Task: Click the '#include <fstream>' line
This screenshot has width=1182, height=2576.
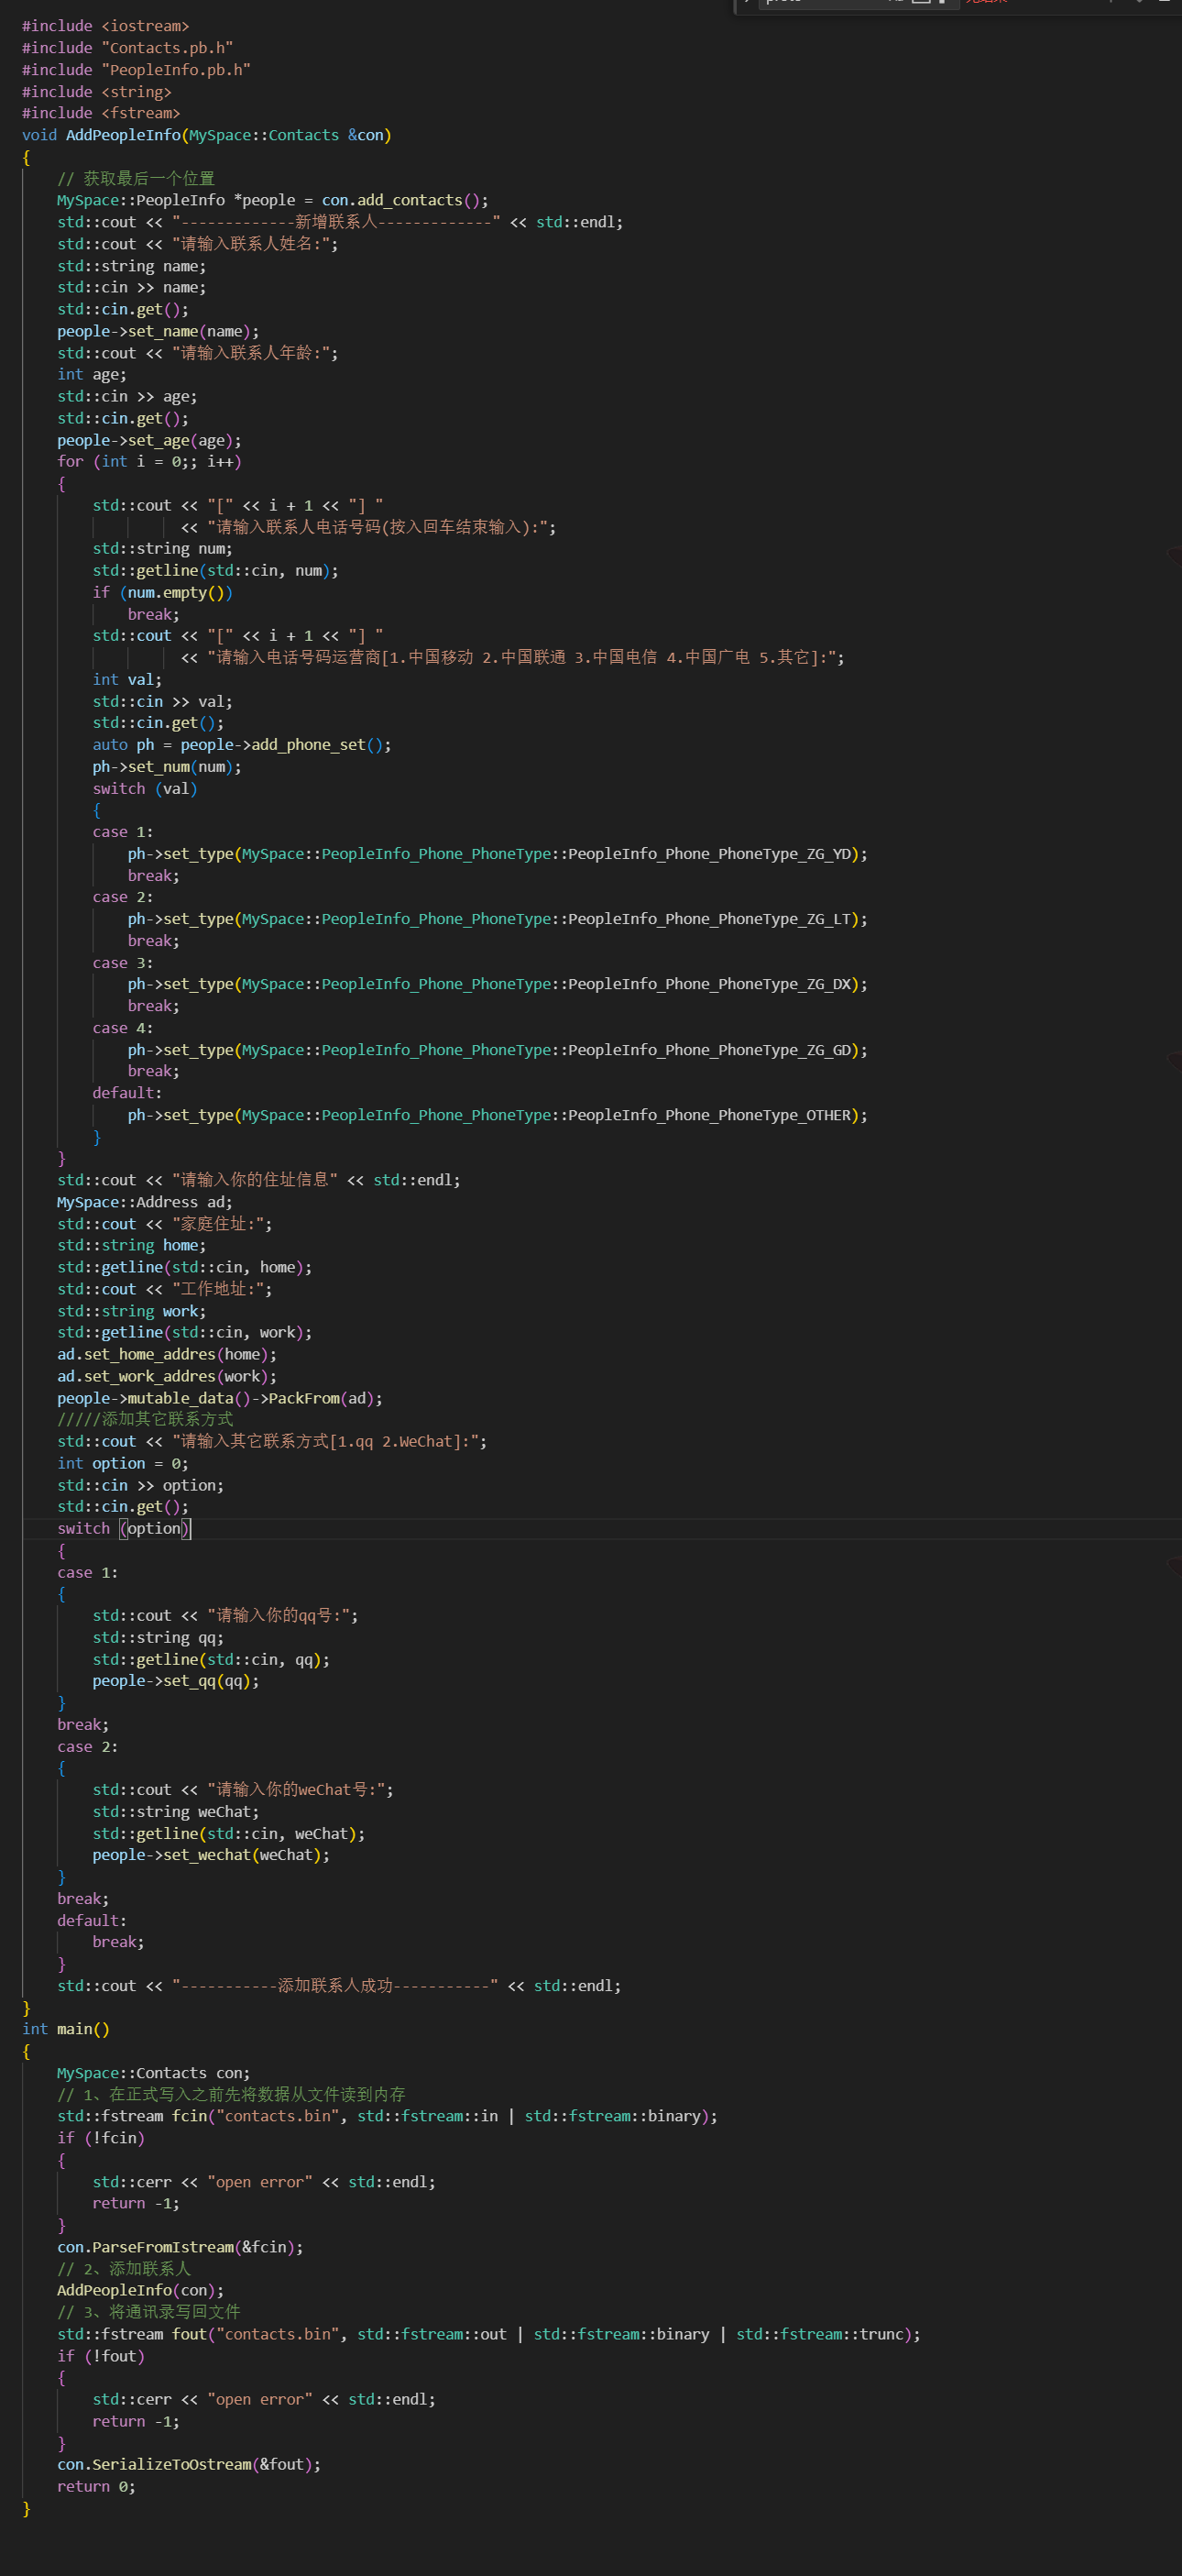Action: 101,113
